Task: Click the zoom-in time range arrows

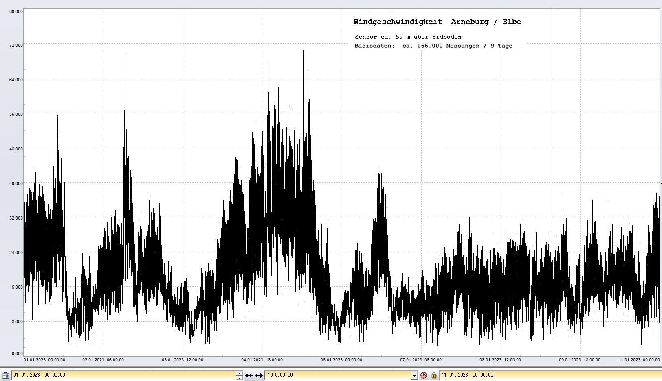Action: tap(249, 375)
